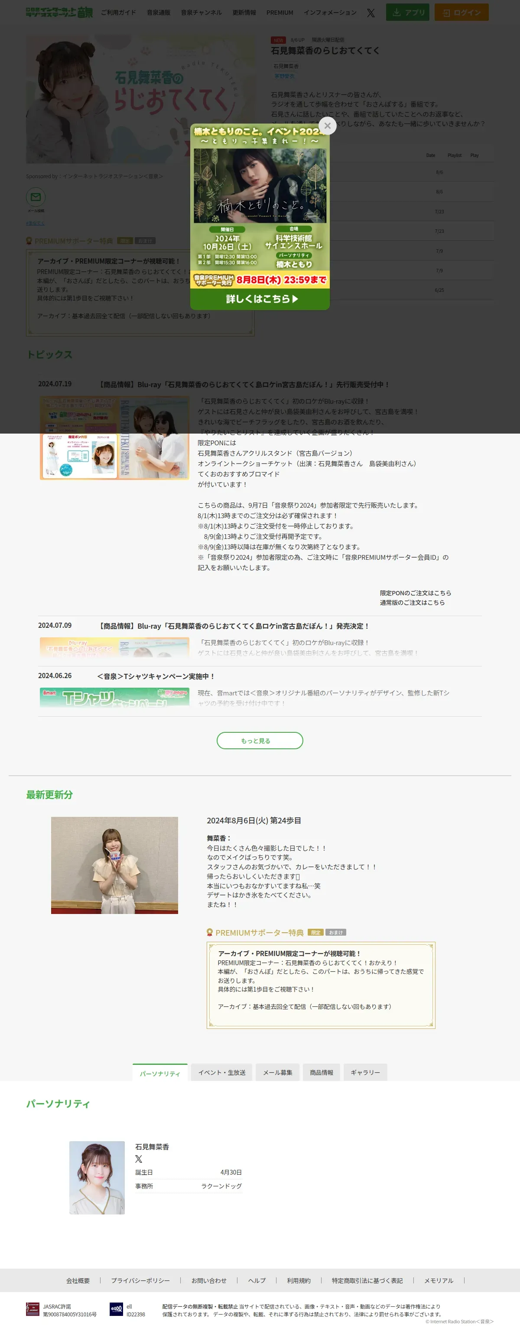Click the Playlist column header
The image size is (520, 1335).
(454, 156)
